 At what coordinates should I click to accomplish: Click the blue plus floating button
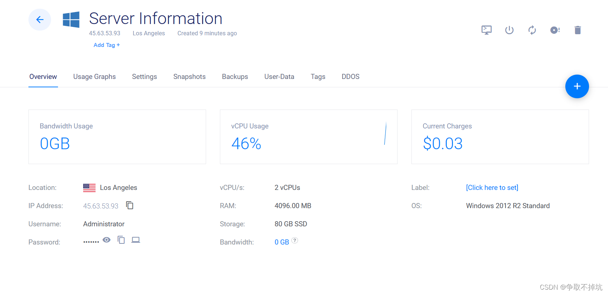(577, 86)
